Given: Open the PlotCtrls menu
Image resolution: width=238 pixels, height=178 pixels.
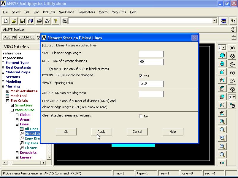Looking at the screenshot, I should click(x=49, y=12).
